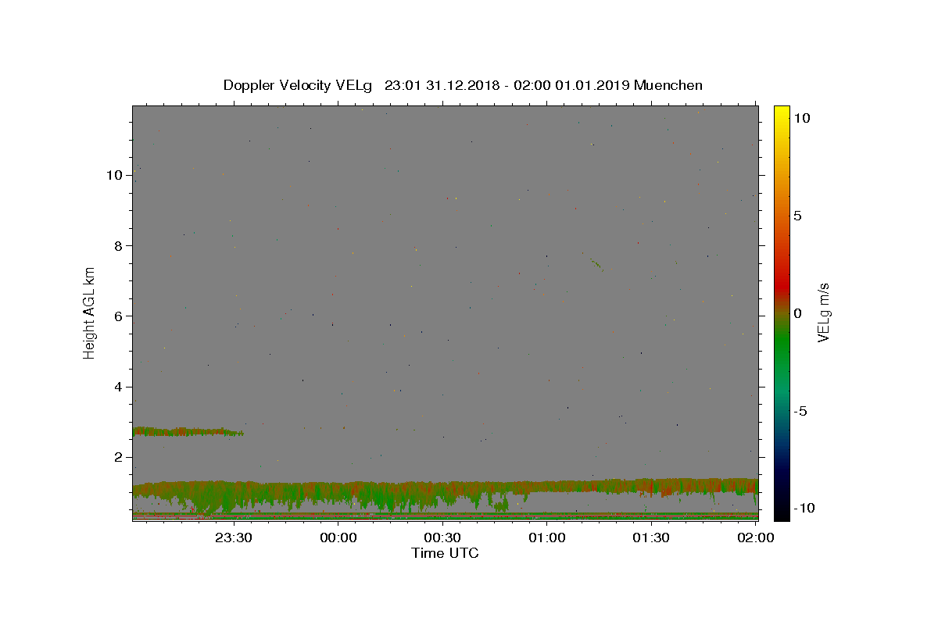Image resolution: width=938 pixels, height=625 pixels.
Task: Click the height axis label 8
Action: pyautogui.click(x=119, y=245)
